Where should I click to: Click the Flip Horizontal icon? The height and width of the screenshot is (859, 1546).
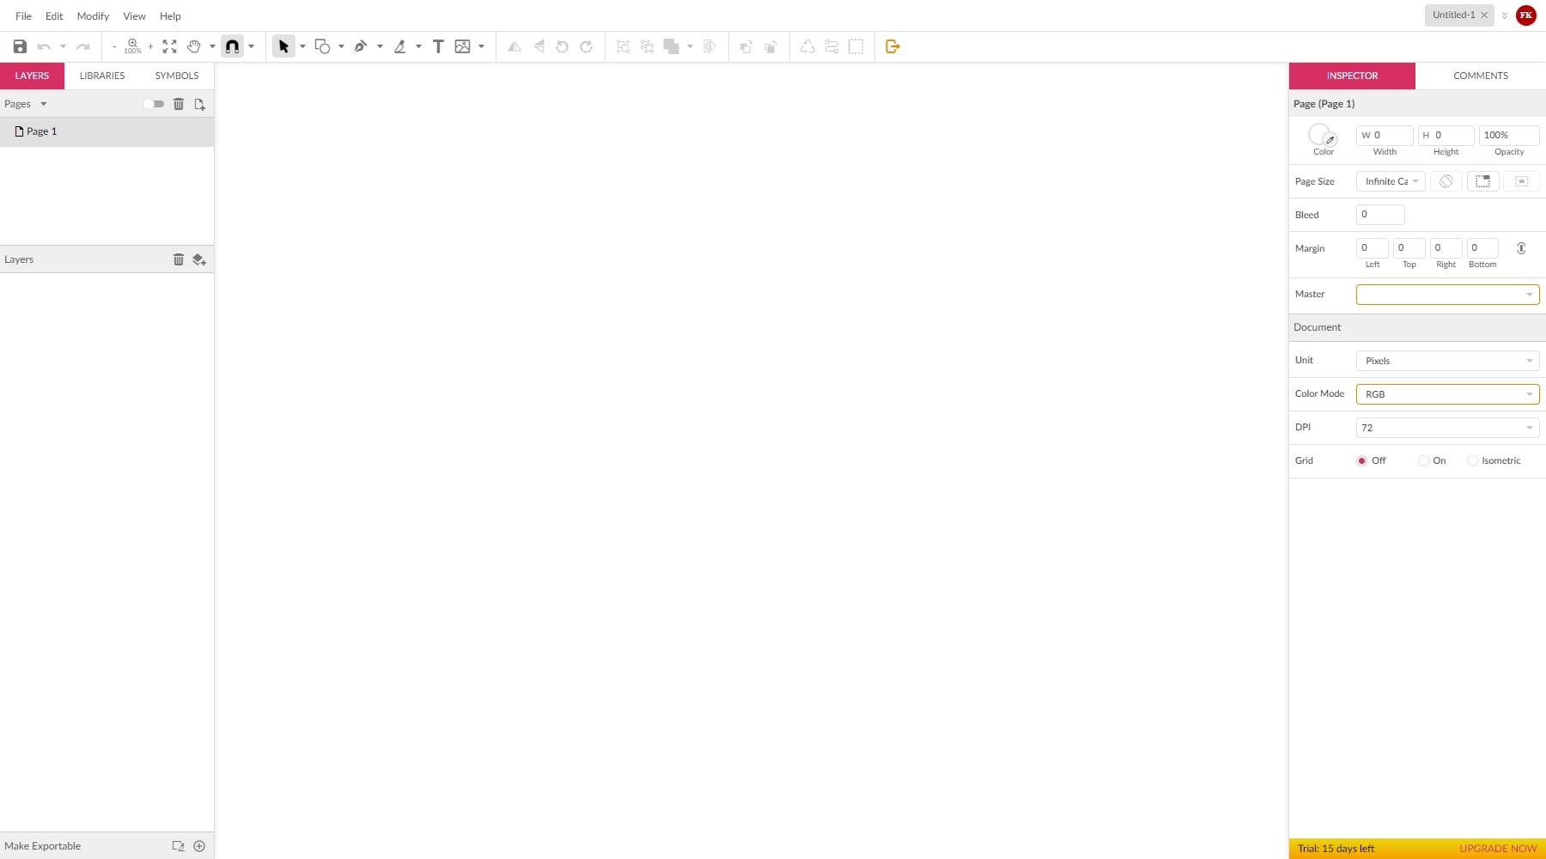point(514,46)
